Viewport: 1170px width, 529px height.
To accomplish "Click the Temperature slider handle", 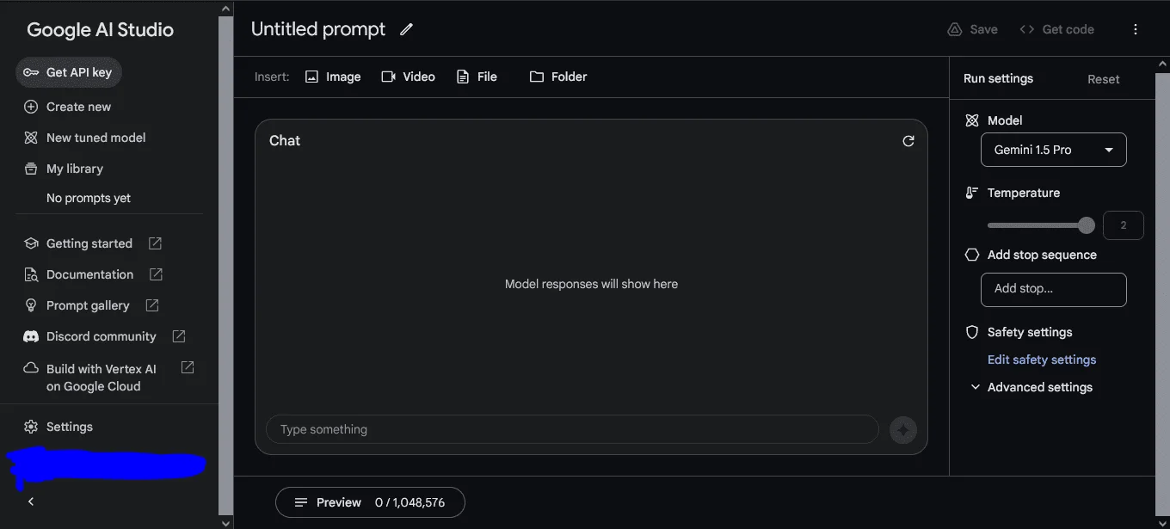I will pyautogui.click(x=1087, y=225).
